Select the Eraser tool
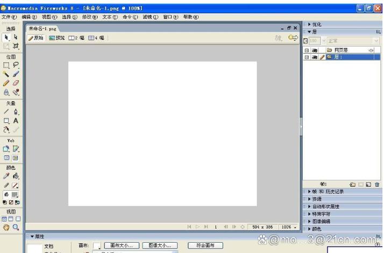 click(x=16, y=83)
